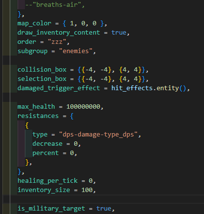This screenshot has width=204, height=214.
Task: Click the max_health value 100000000
Action: coord(83,107)
